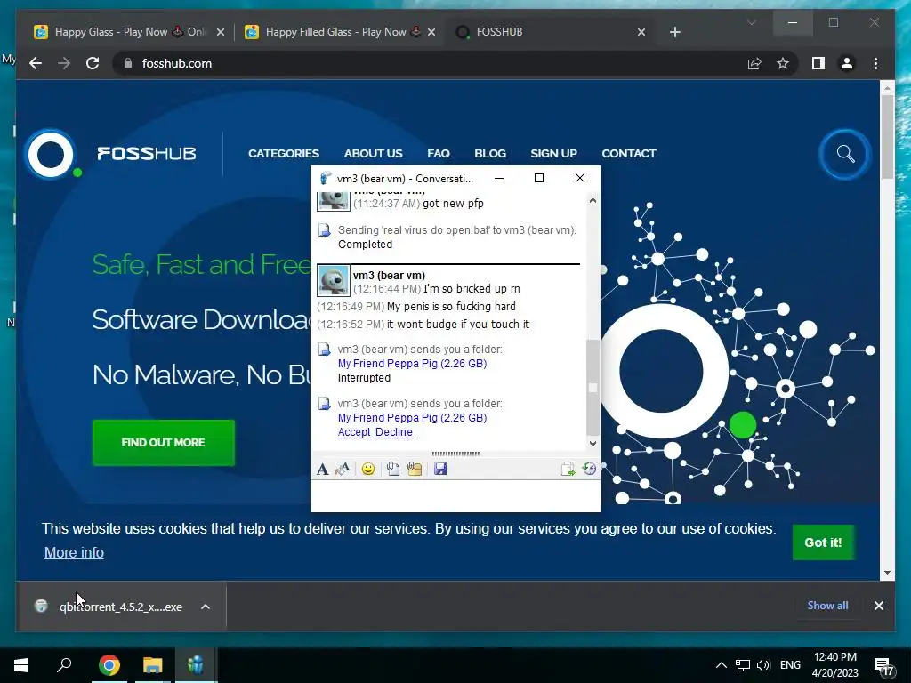Image resolution: width=911 pixels, height=683 pixels.
Task: Click vm3 (bear vm) avatar picture
Action: point(333,280)
